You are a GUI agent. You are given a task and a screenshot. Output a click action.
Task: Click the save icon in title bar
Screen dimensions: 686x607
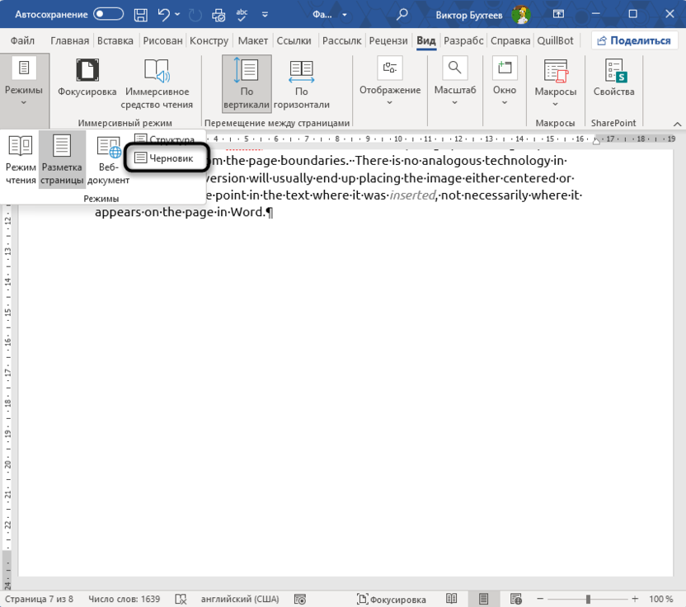141,14
